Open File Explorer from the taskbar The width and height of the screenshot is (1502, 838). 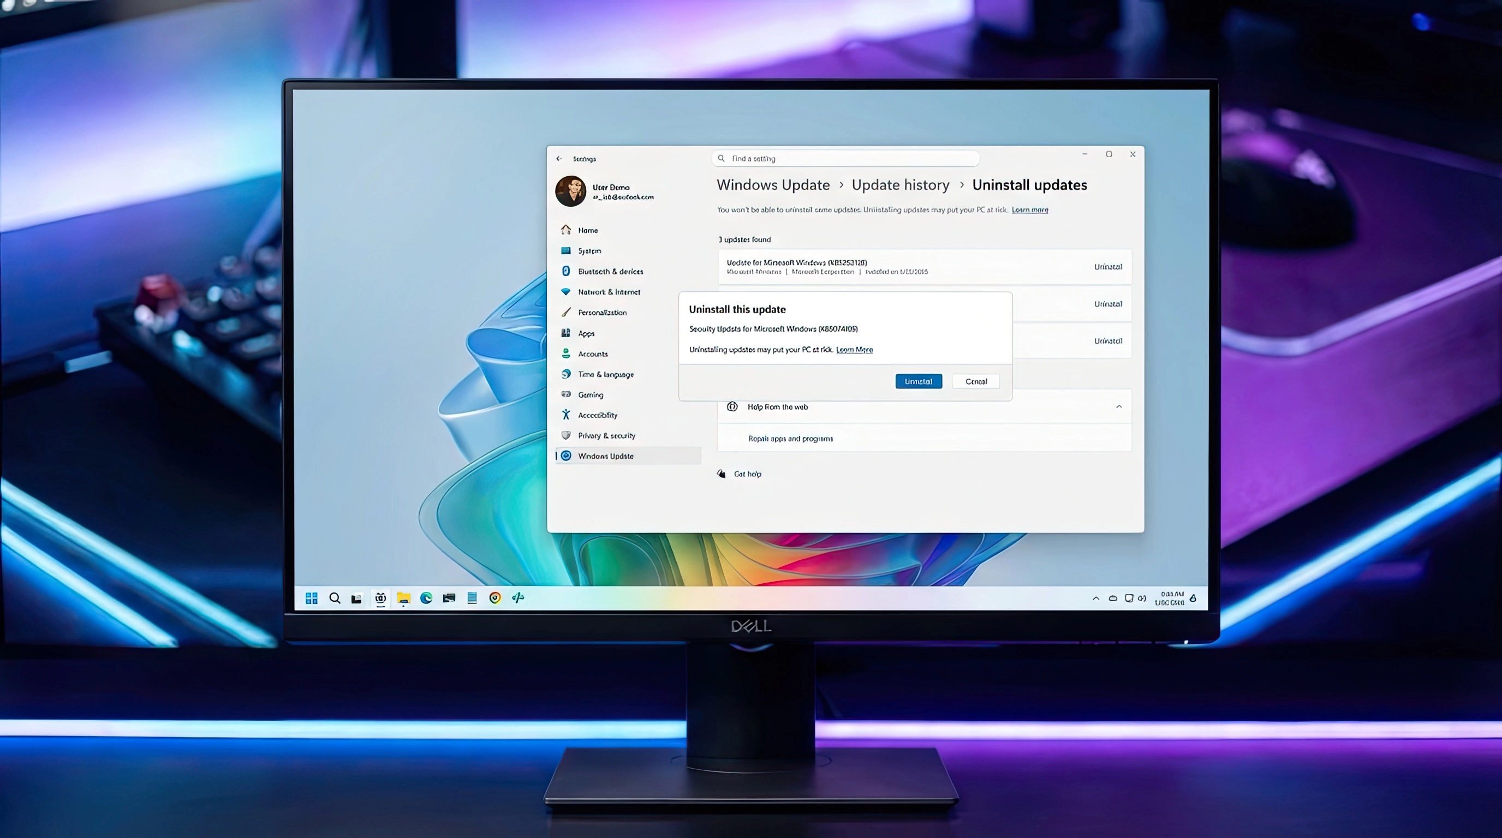coord(403,598)
